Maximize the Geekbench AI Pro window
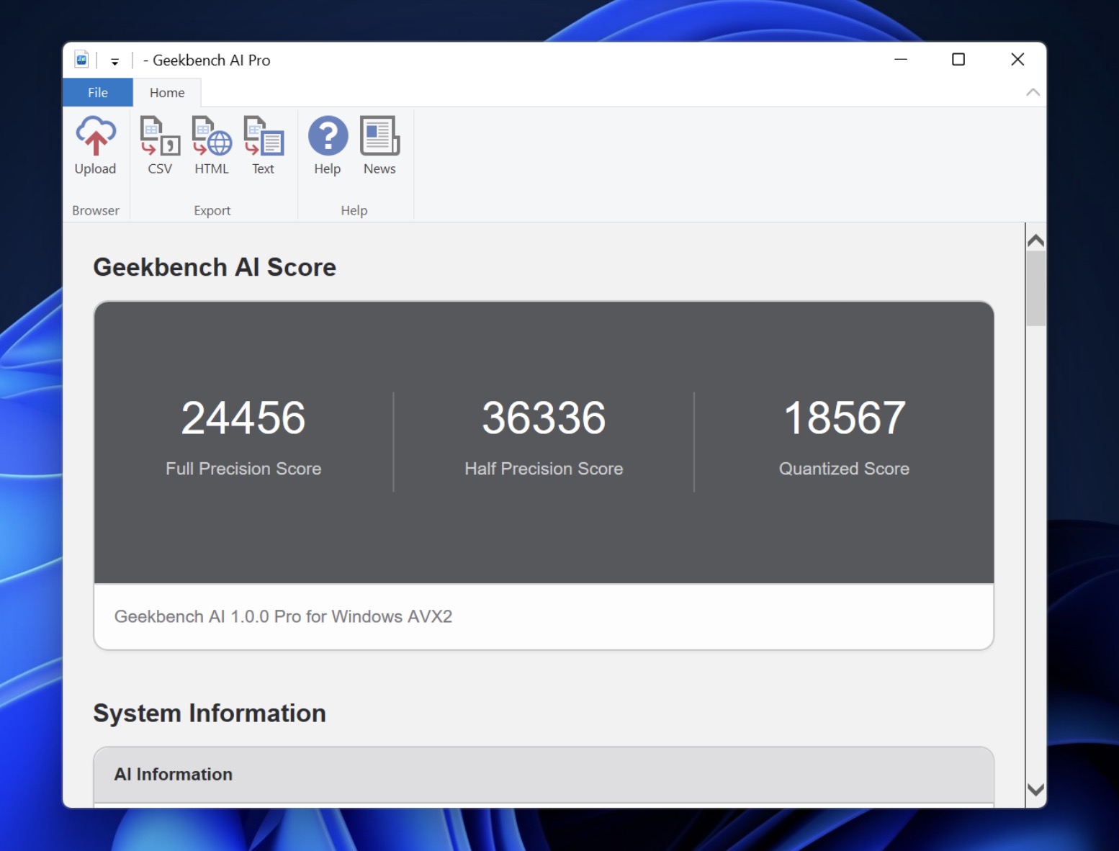This screenshot has width=1119, height=851. (958, 59)
